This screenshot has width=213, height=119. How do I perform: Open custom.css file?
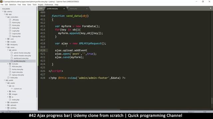click(18, 89)
